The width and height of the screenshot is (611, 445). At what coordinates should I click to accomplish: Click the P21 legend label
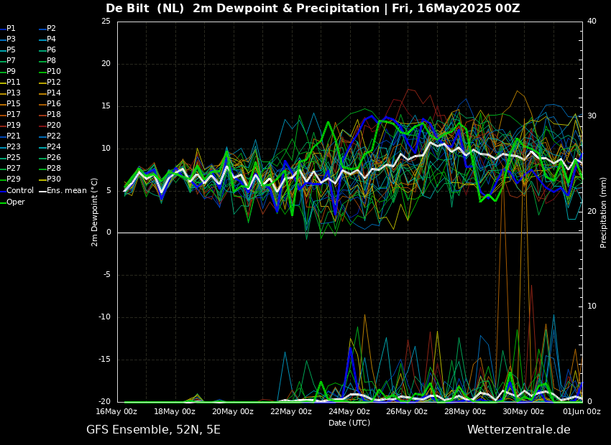point(10,136)
